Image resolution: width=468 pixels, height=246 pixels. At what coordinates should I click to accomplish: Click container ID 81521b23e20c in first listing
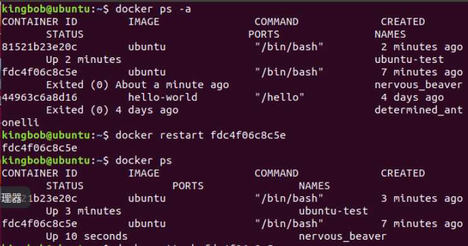pos(40,47)
